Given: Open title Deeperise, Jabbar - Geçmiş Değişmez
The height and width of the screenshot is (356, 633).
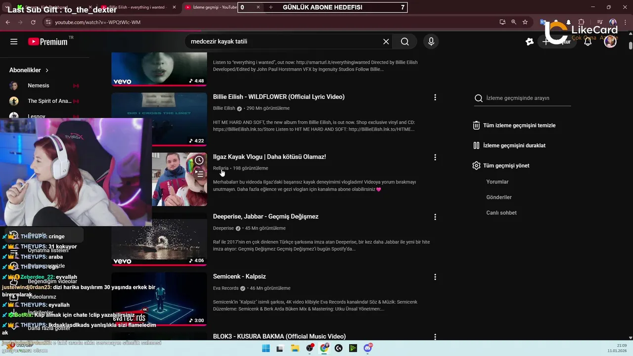Looking at the screenshot, I should (x=266, y=217).
